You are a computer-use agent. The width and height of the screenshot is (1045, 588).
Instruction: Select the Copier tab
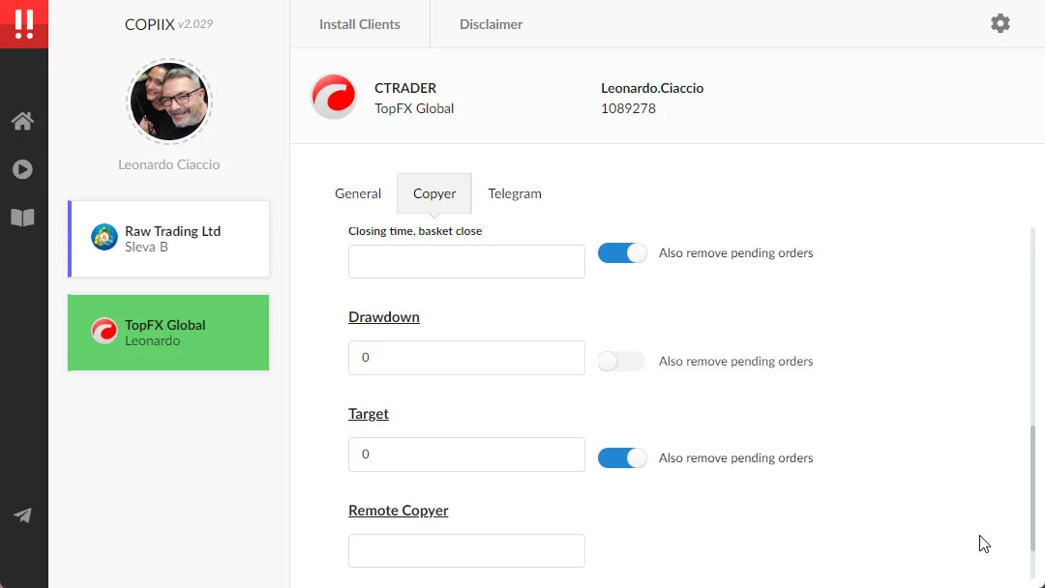pos(434,193)
